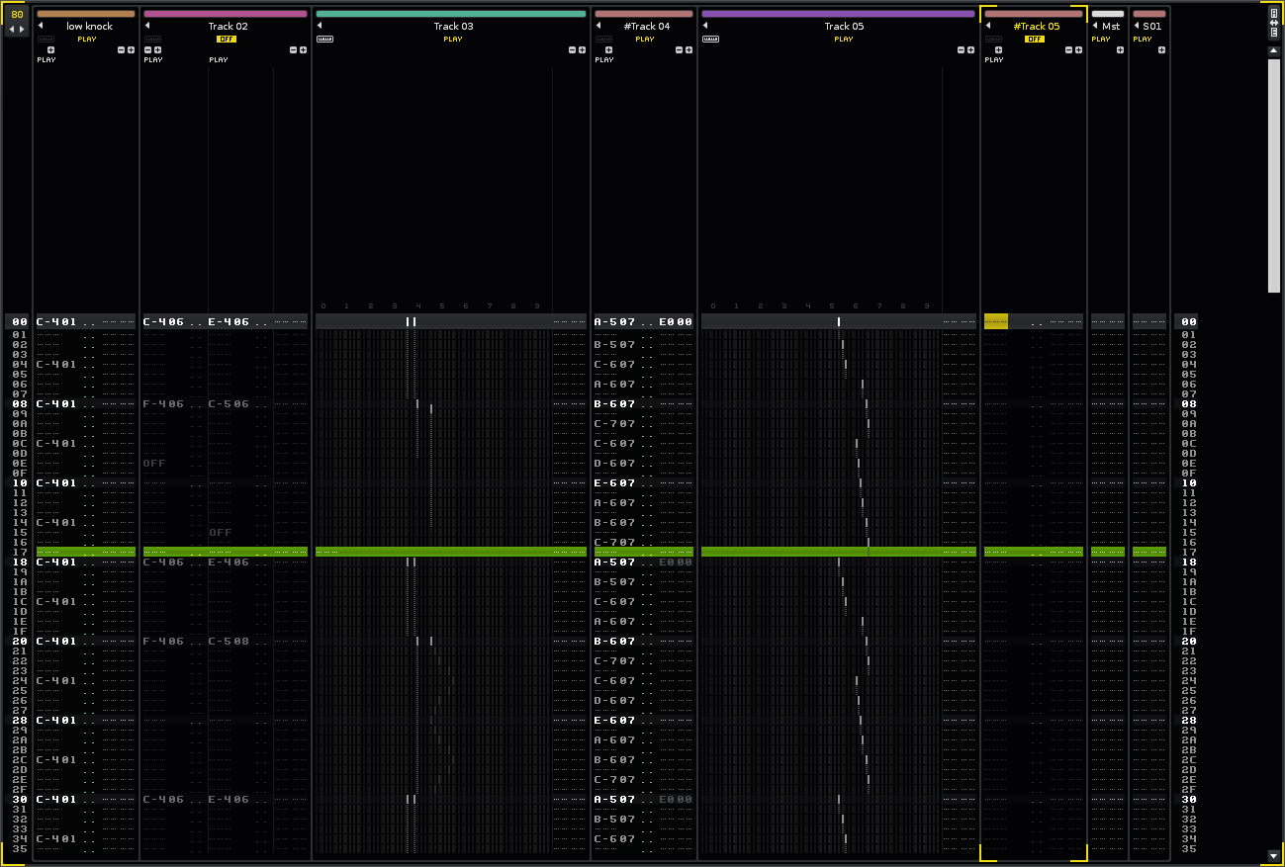
Task: Remove an effect column from #Track 04
Action: click(680, 49)
